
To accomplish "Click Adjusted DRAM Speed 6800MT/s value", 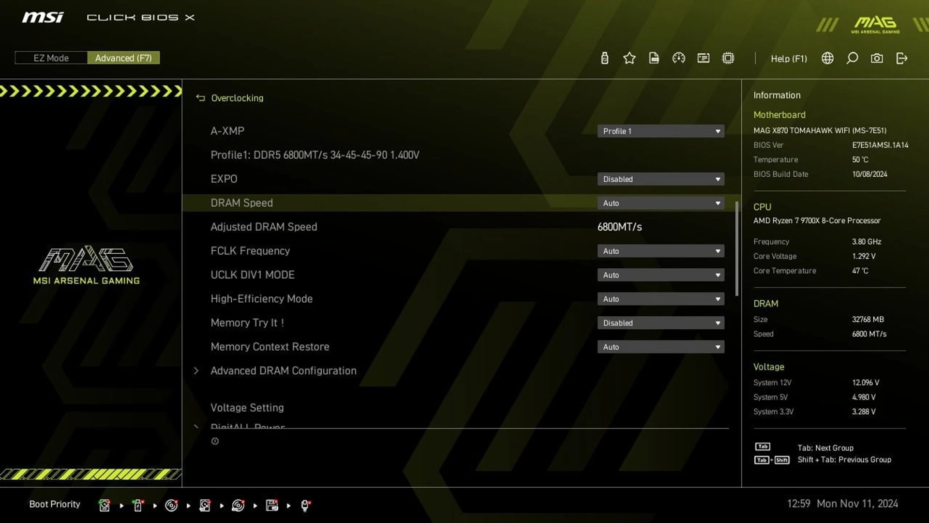I will pos(619,227).
